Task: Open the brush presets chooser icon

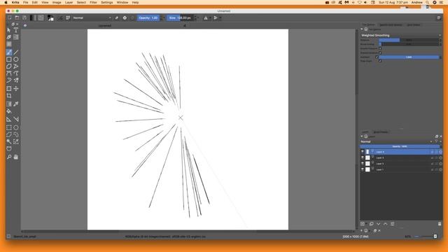Action: pyautogui.click(x=68, y=17)
